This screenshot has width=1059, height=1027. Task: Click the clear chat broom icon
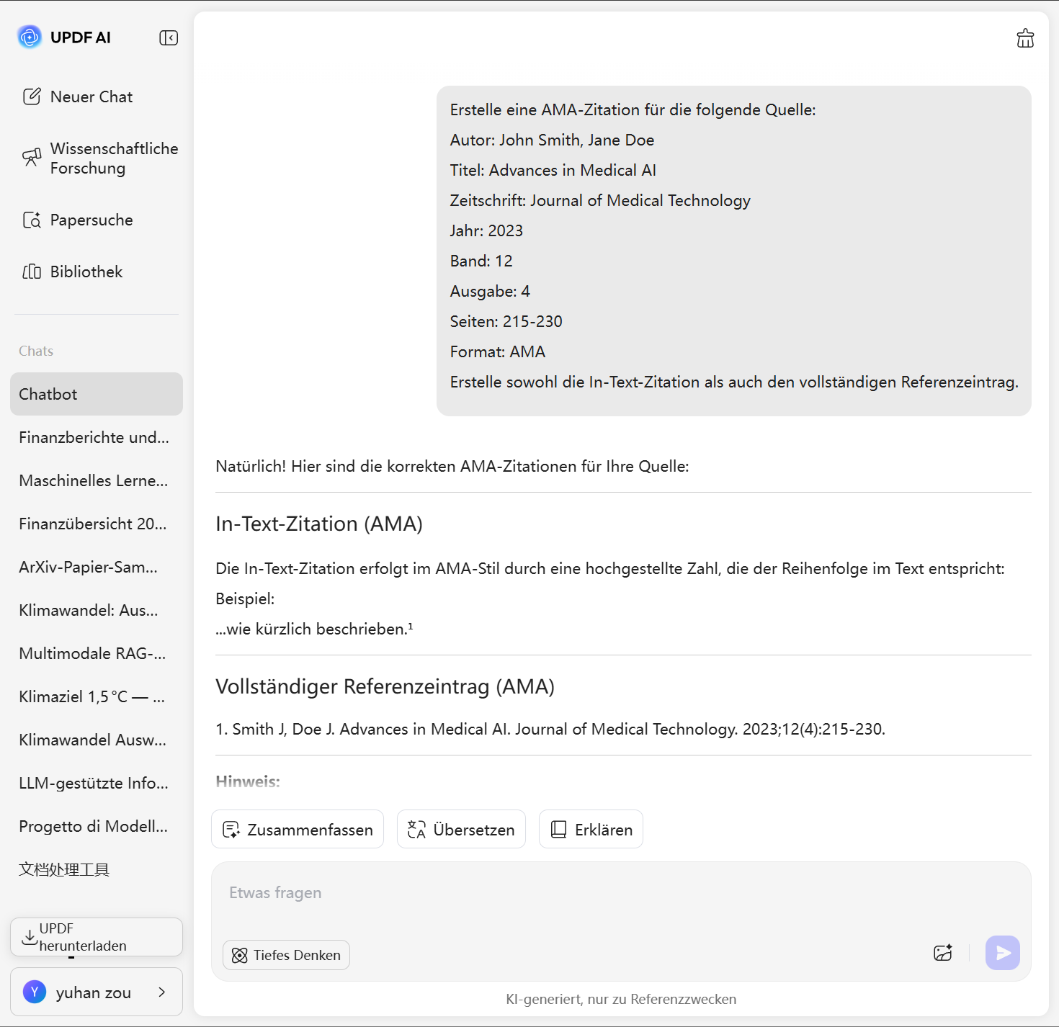(x=1024, y=38)
